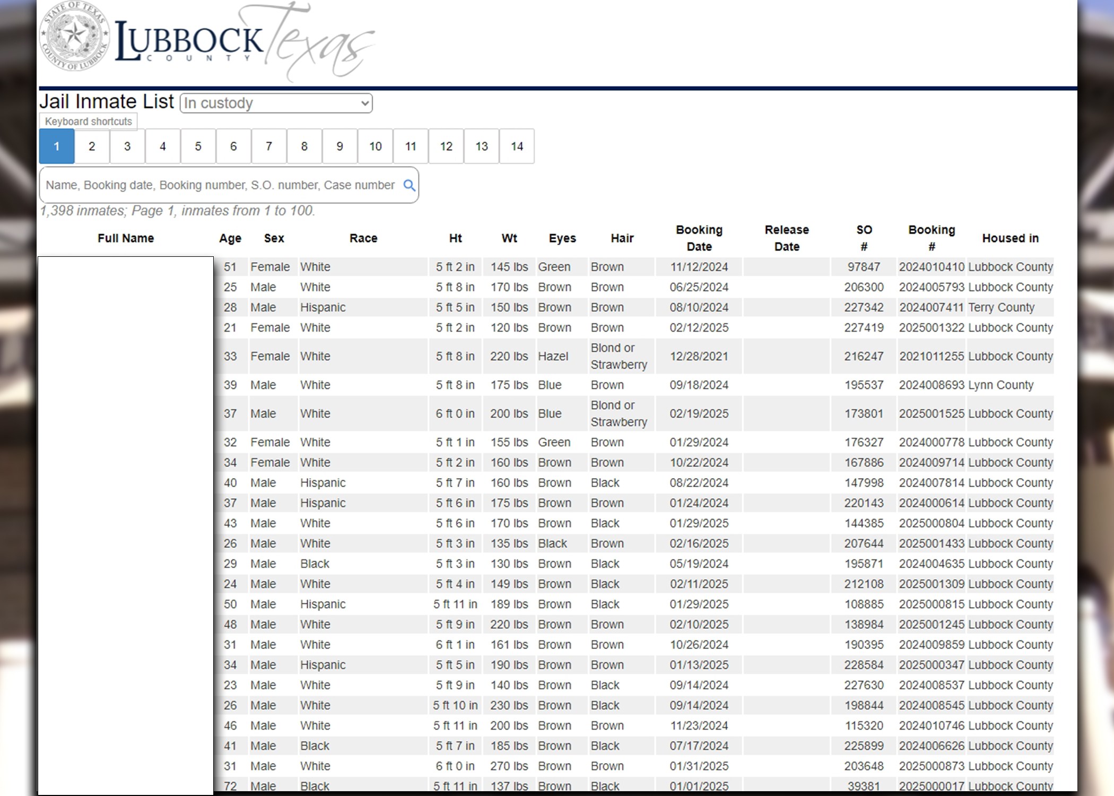This screenshot has width=1114, height=796.
Task: Click the 270 lbs weight cell
Action: 509,766
